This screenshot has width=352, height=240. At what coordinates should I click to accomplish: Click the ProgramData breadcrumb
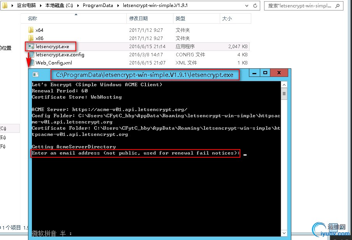click(x=98, y=5)
